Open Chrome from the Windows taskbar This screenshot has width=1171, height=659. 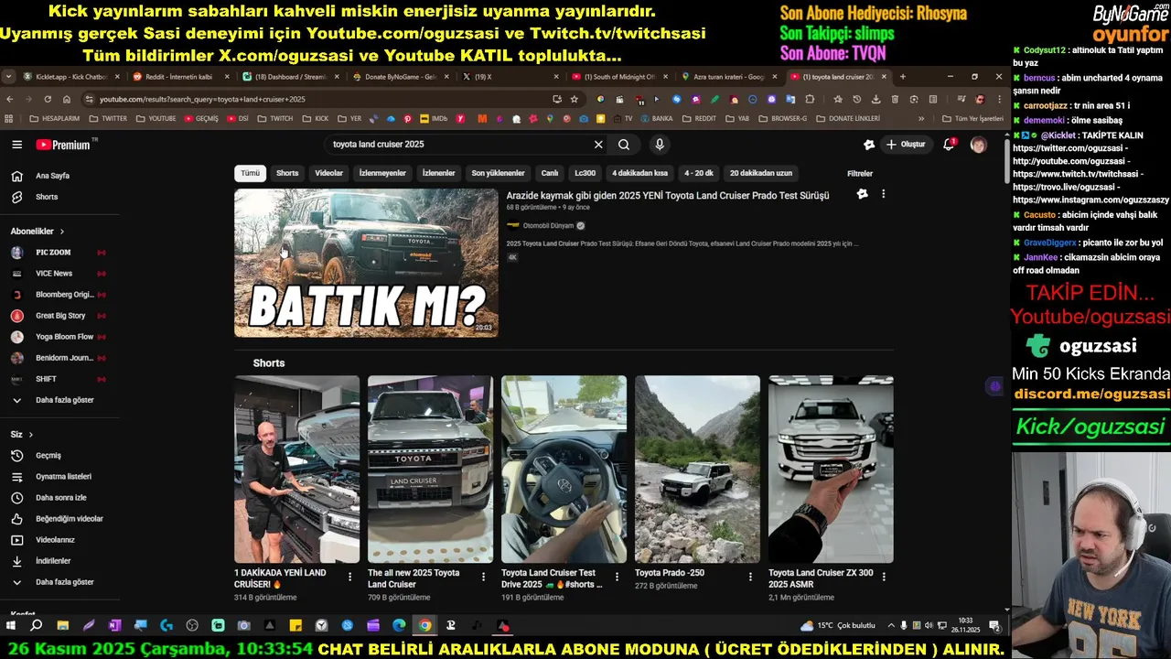tap(424, 626)
